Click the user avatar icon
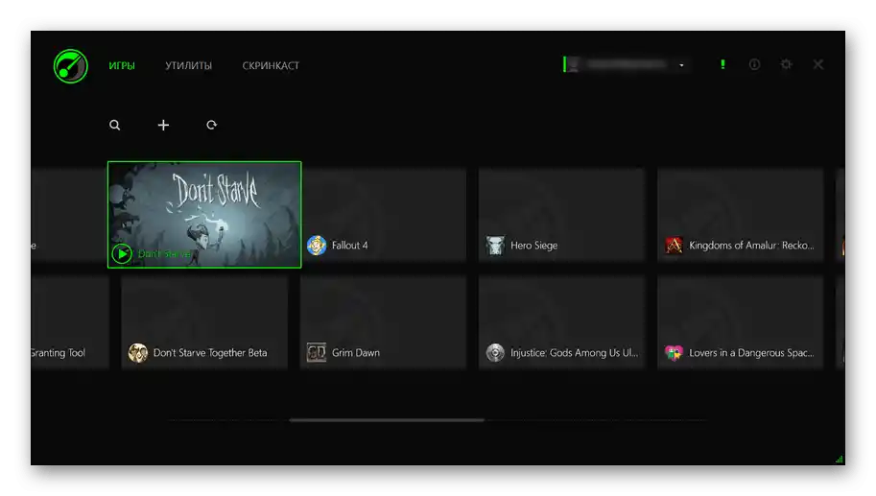The height and width of the screenshot is (496, 876). (574, 65)
